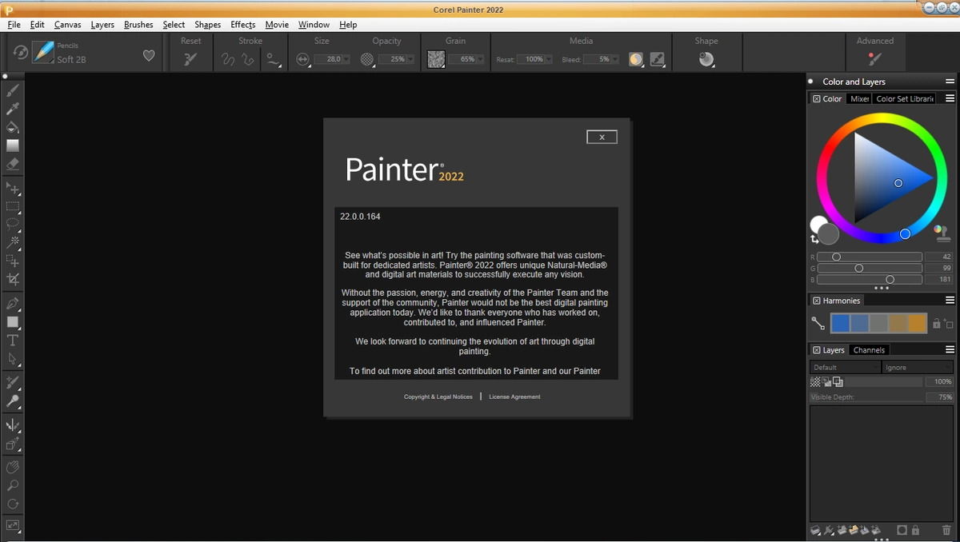Viewport: 960px width, 542px height.
Task: Open the Ignore composite depth dropdown
Action: point(917,368)
